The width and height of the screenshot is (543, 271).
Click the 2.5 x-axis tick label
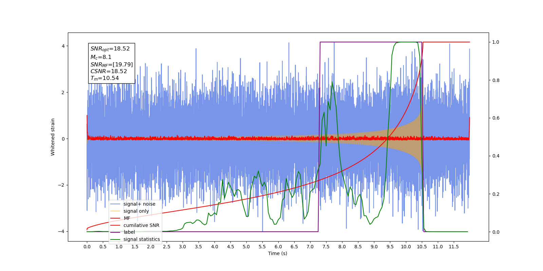point(167,247)
